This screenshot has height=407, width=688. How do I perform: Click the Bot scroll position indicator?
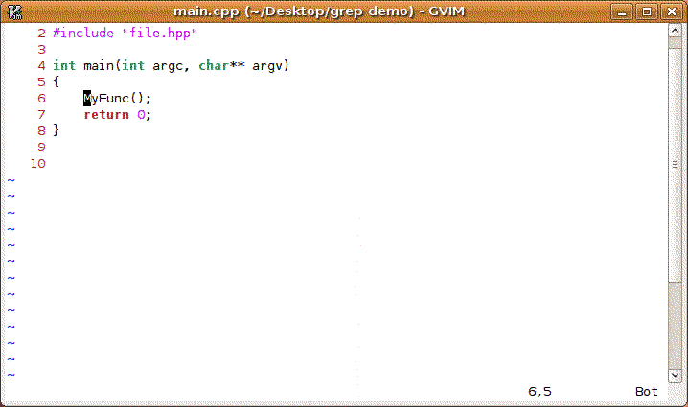pyautogui.click(x=646, y=392)
